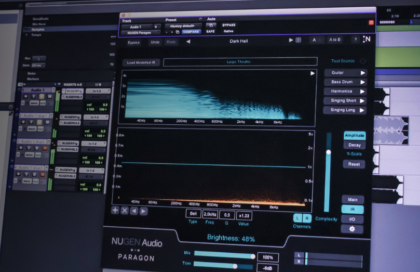Open the factory default preset dropdown
This screenshot has width=420, height=272.
click(183, 26)
